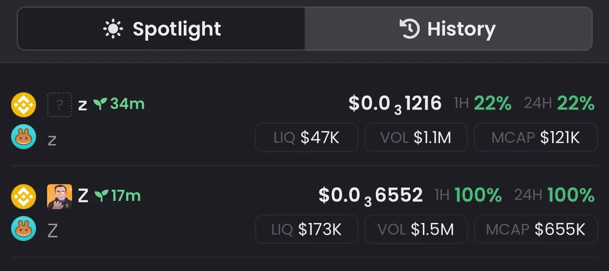
Task: Click the LIQ $173K badge
Action: coord(307,229)
